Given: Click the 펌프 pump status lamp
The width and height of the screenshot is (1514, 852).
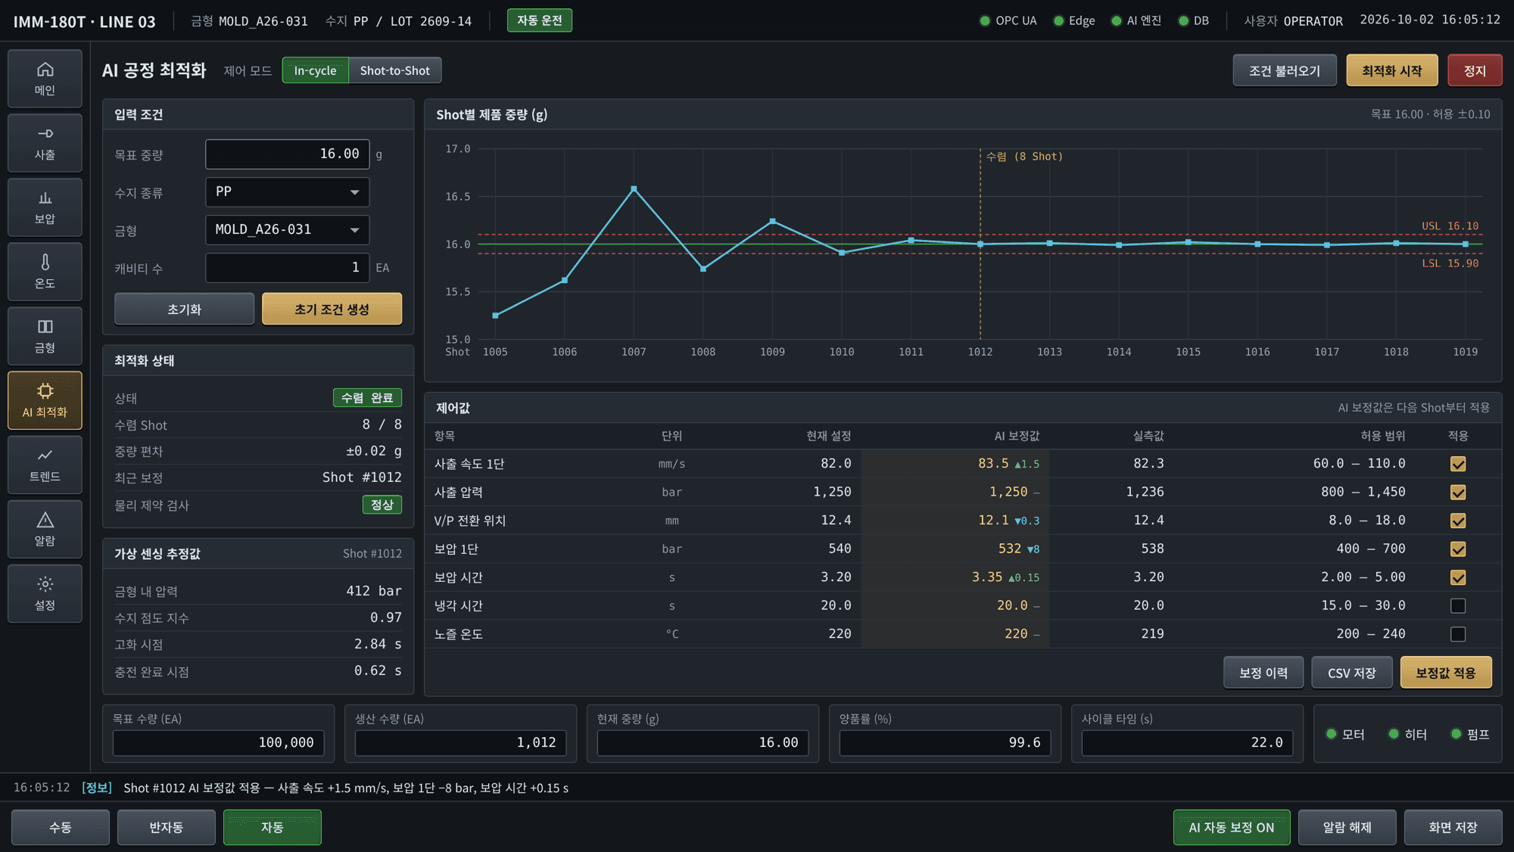Looking at the screenshot, I should tap(1470, 734).
